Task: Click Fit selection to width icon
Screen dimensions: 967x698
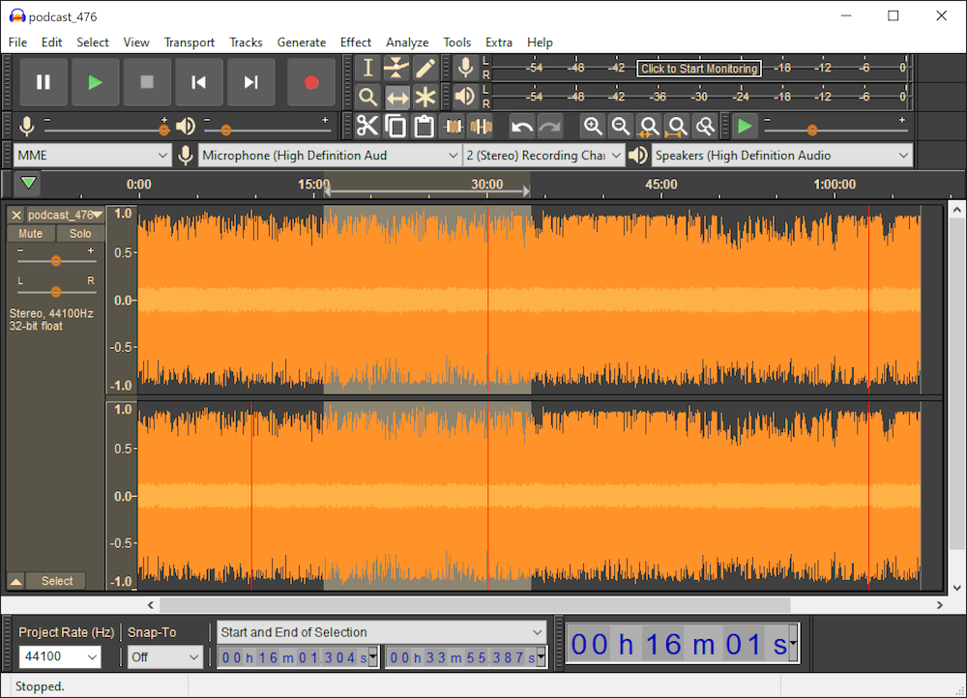Action: tap(649, 127)
